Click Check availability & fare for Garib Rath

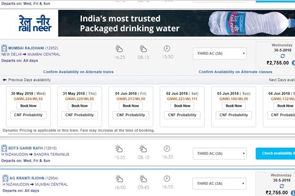coord(276,154)
